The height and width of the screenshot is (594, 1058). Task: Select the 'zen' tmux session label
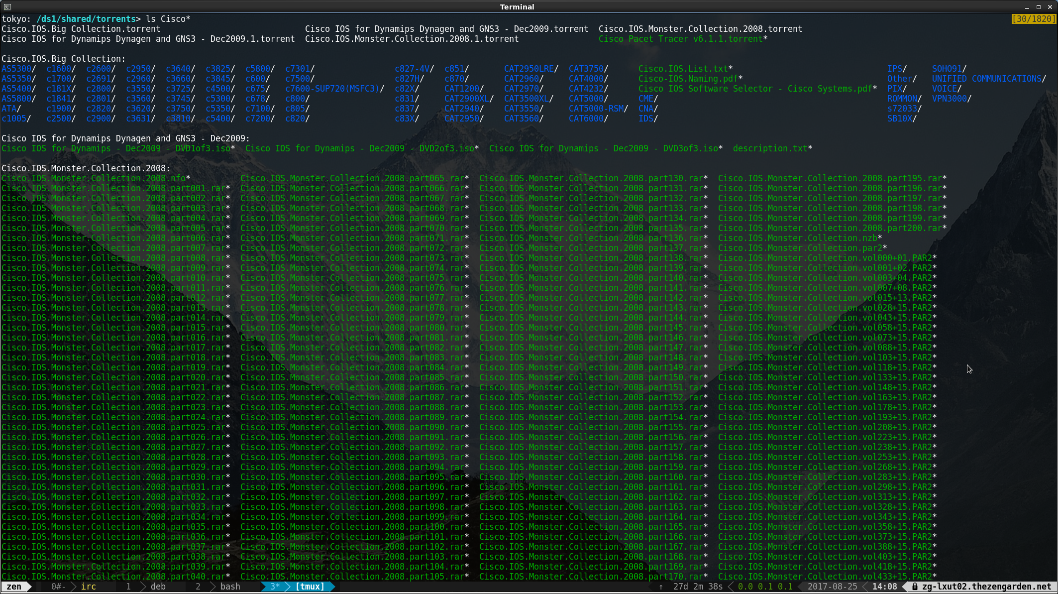(x=14, y=587)
